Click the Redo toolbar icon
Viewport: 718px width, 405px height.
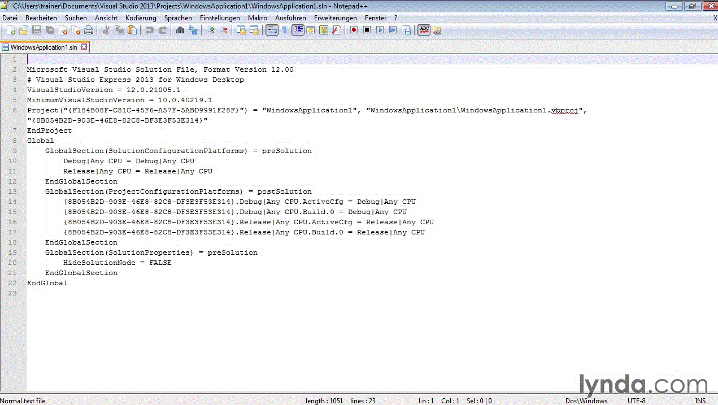(163, 30)
